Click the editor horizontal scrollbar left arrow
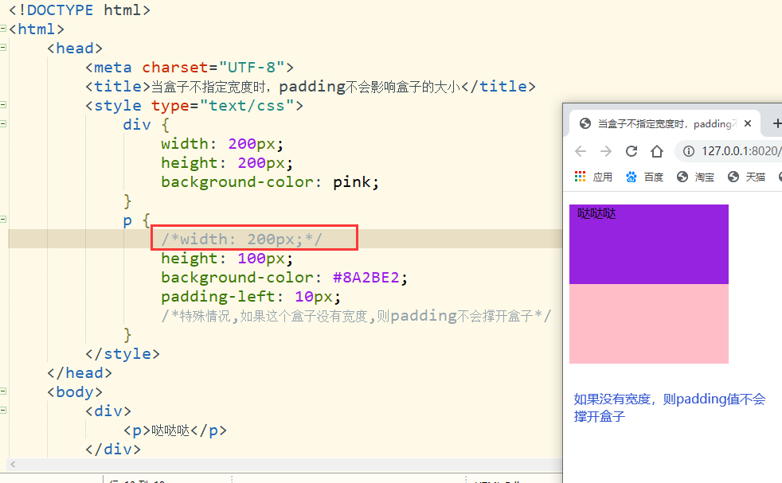 pyautogui.click(x=13, y=465)
